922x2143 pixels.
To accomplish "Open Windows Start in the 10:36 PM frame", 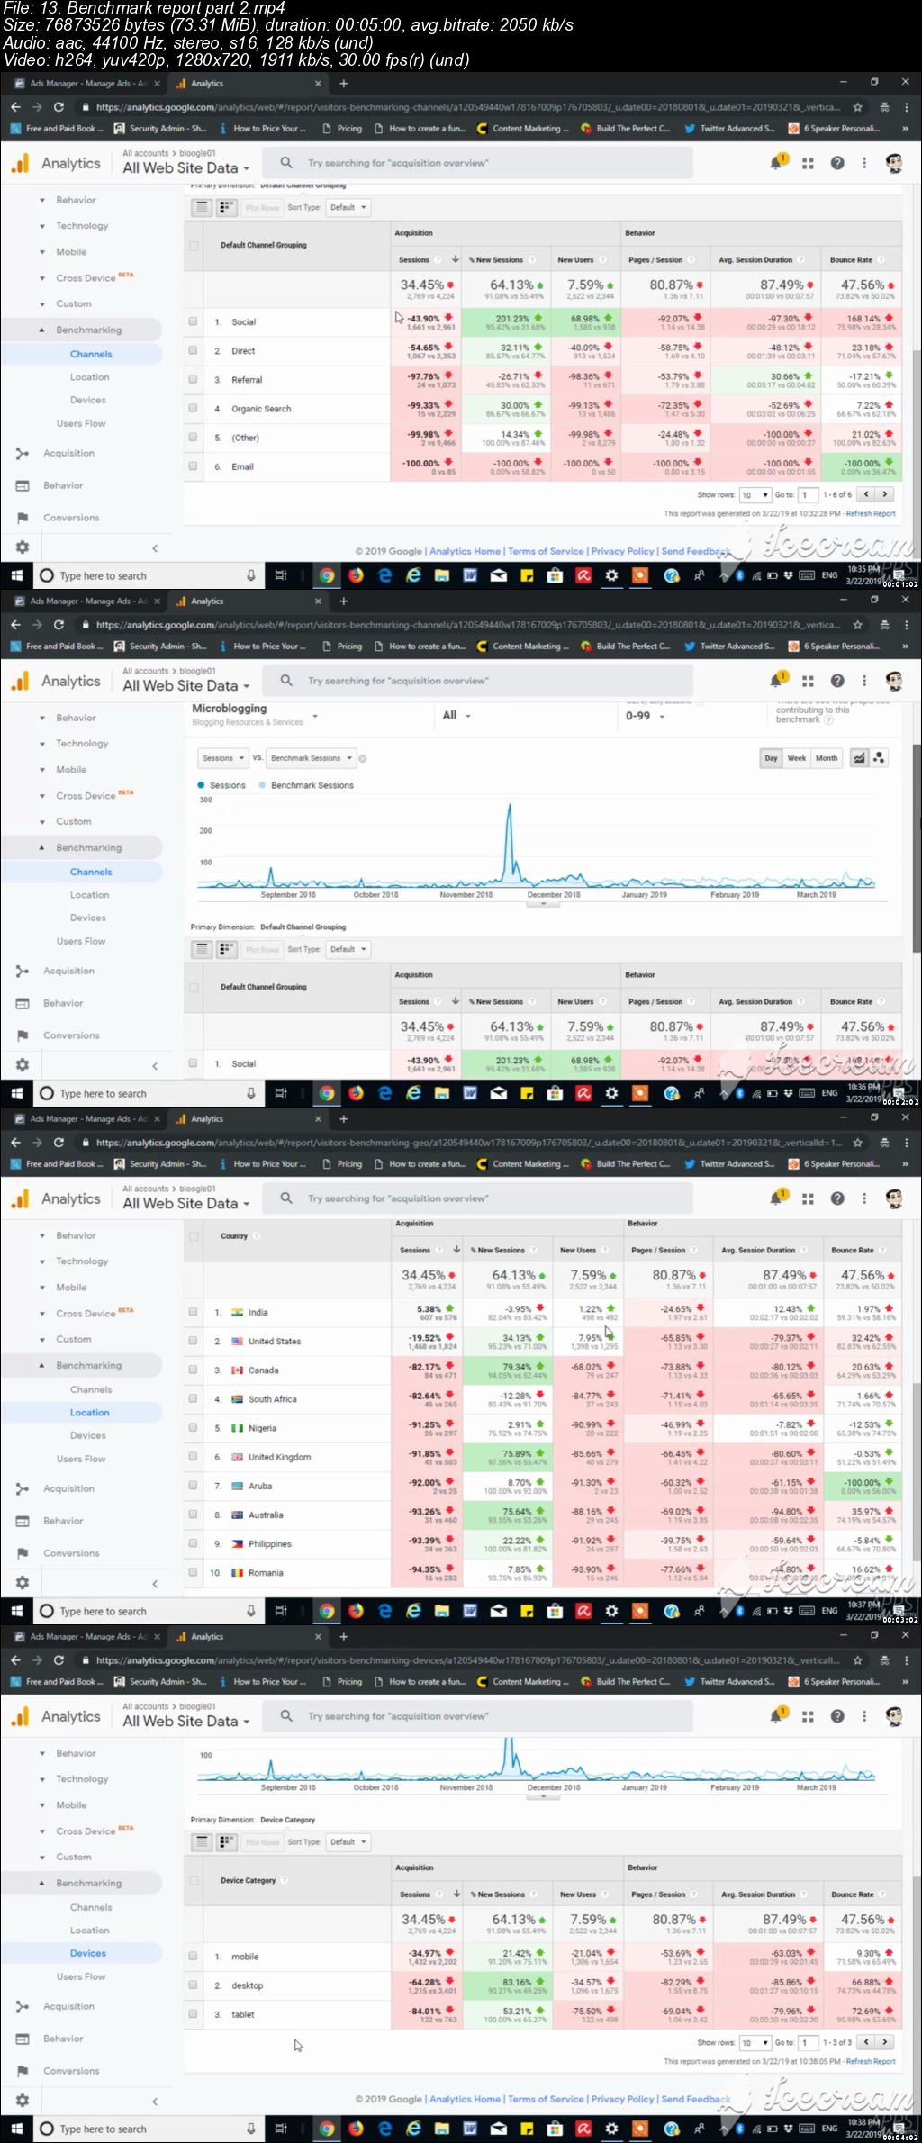I will (16, 1093).
